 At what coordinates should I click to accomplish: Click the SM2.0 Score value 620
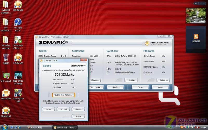click(73, 80)
